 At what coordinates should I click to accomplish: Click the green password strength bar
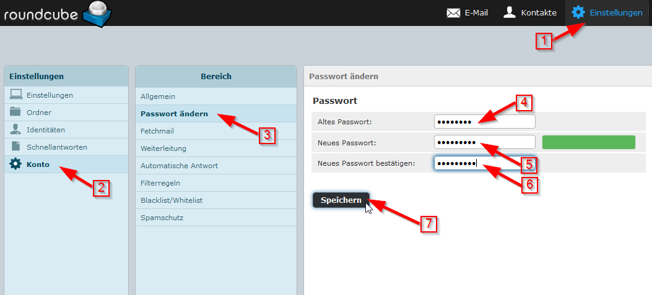coord(588,142)
